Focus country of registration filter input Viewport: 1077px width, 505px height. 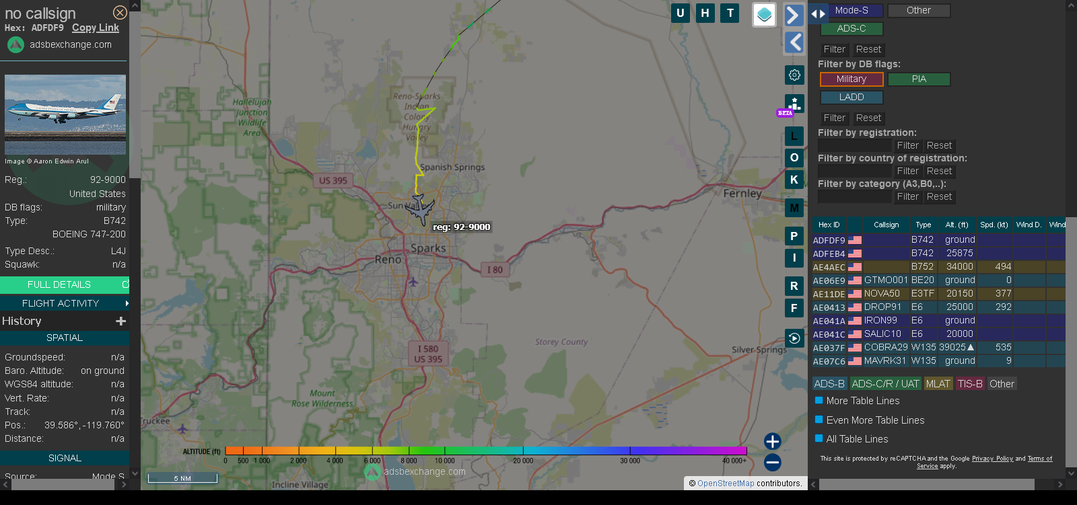click(855, 171)
